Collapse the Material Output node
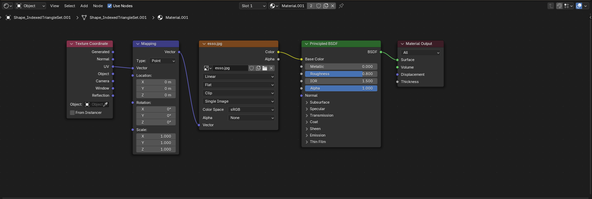The width and height of the screenshot is (592, 199). (x=402, y=44)
